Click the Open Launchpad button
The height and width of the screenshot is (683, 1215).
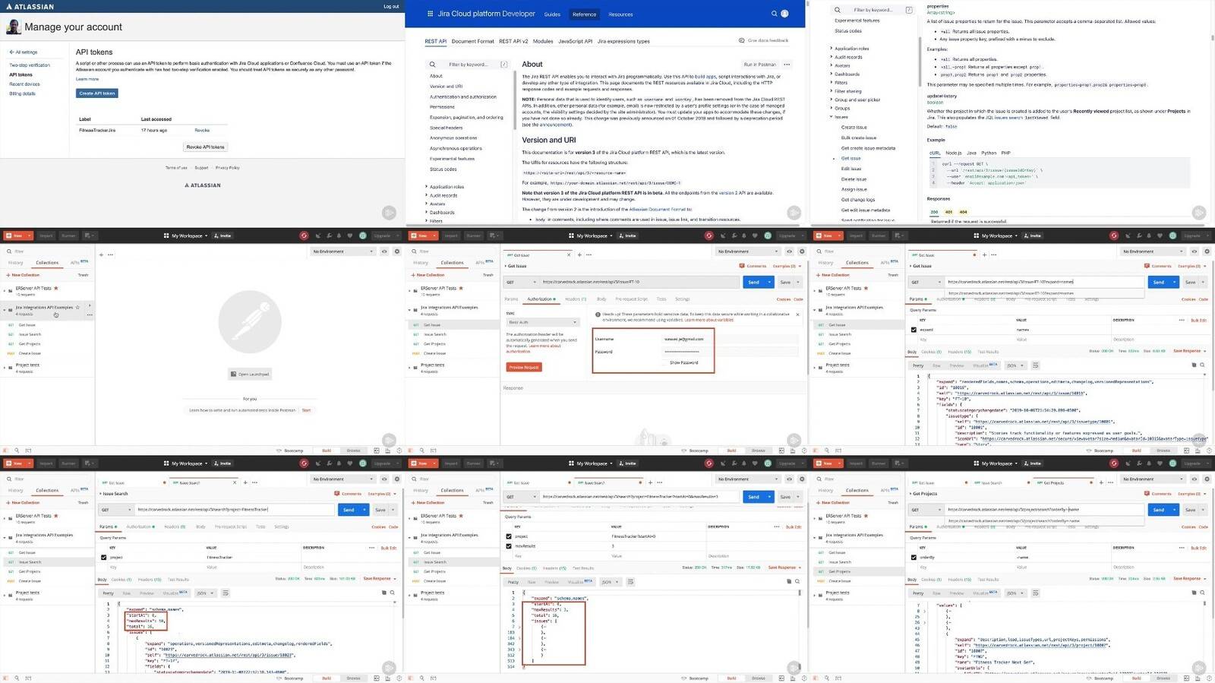[x=250, y=374]
